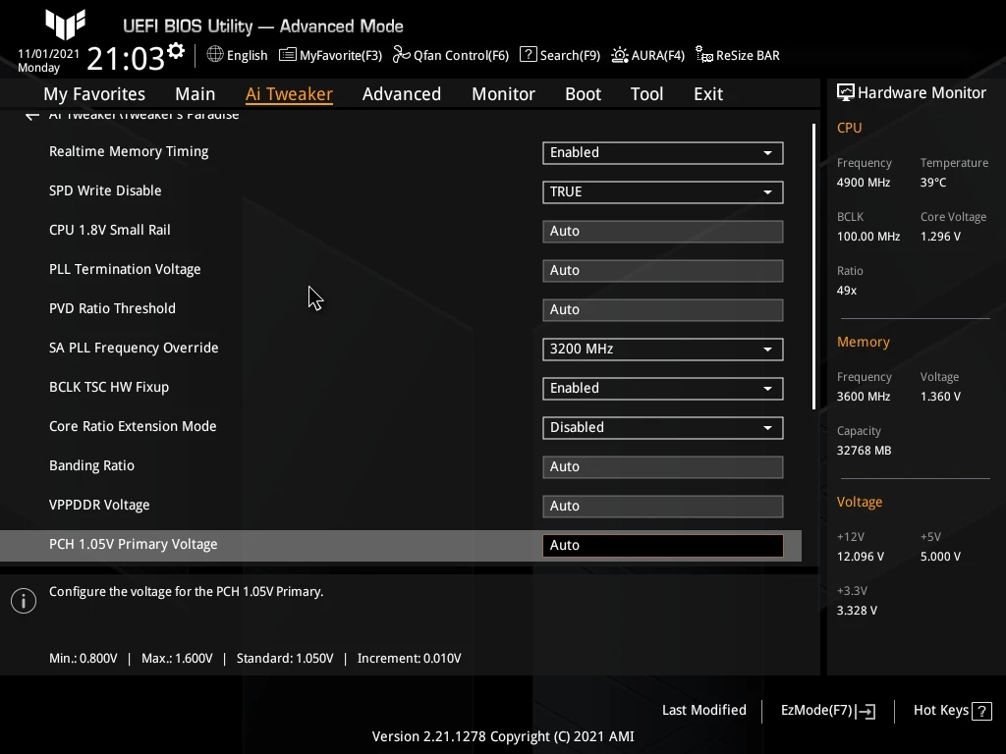Select the Ai Tweaker tab
Image resolution: width=1006 pixels, height=754 pixels.
289,94
